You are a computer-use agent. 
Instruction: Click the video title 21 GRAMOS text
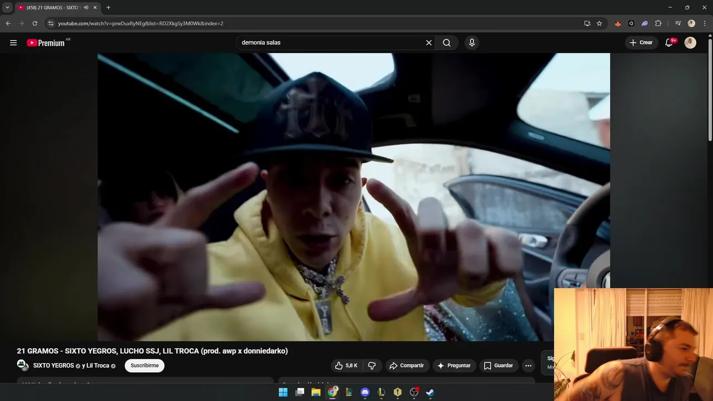[x=152, y=351]
